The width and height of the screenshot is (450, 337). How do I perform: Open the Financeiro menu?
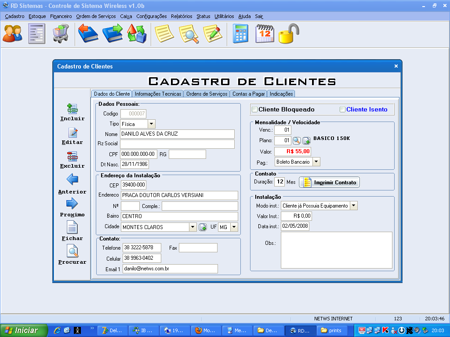(61, 16)
